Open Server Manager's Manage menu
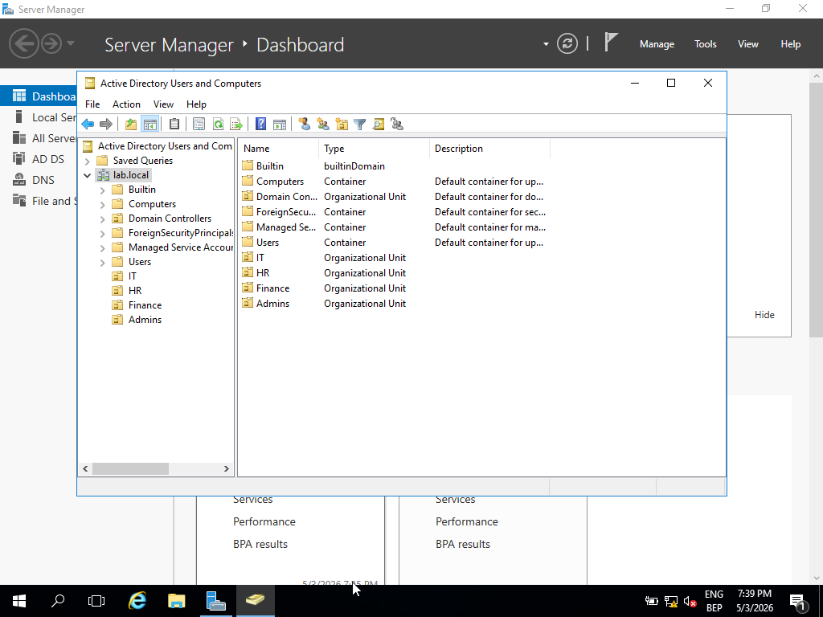 [657, 44]
